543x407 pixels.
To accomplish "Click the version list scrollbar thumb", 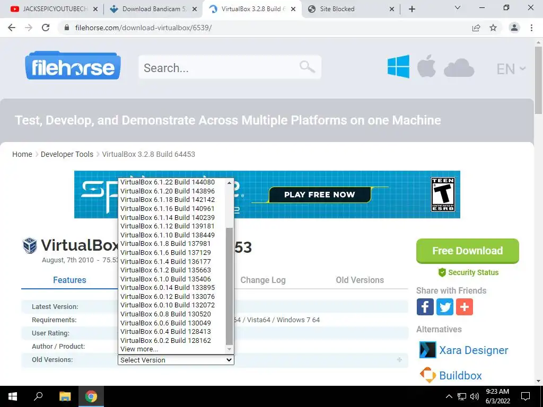I will [x=229, y=286].
